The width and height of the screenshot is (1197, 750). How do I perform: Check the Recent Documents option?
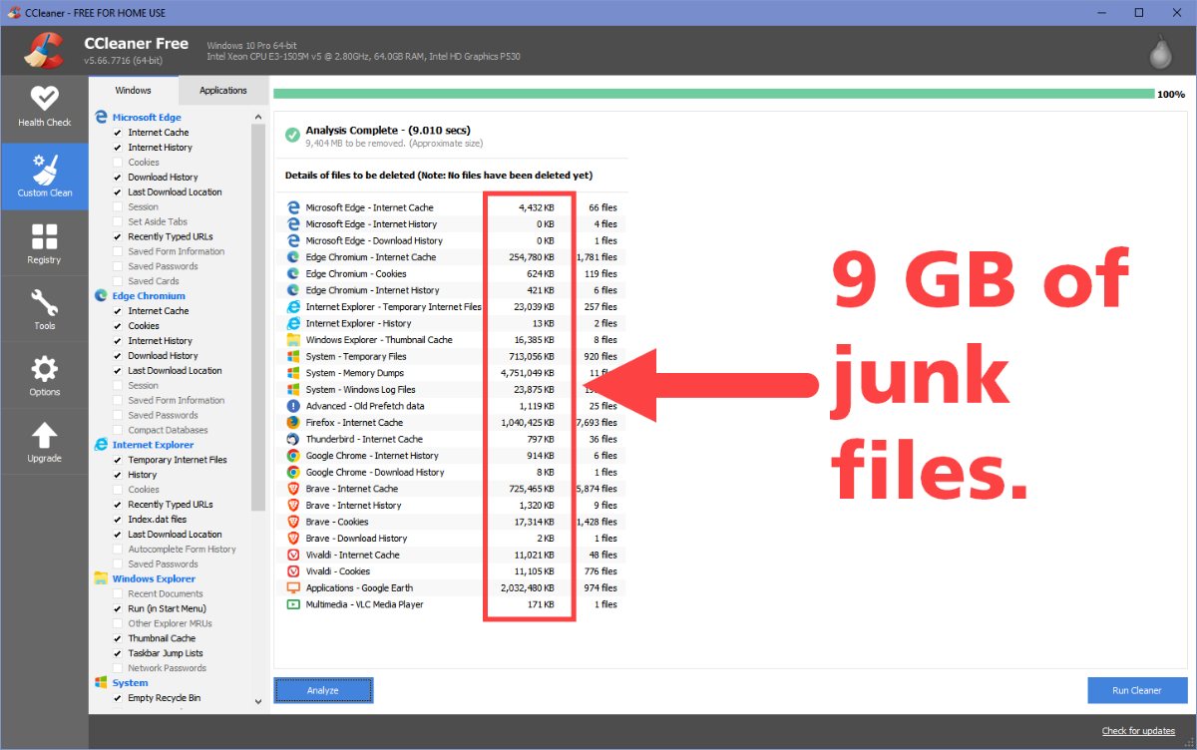click(x=118, y=593)
